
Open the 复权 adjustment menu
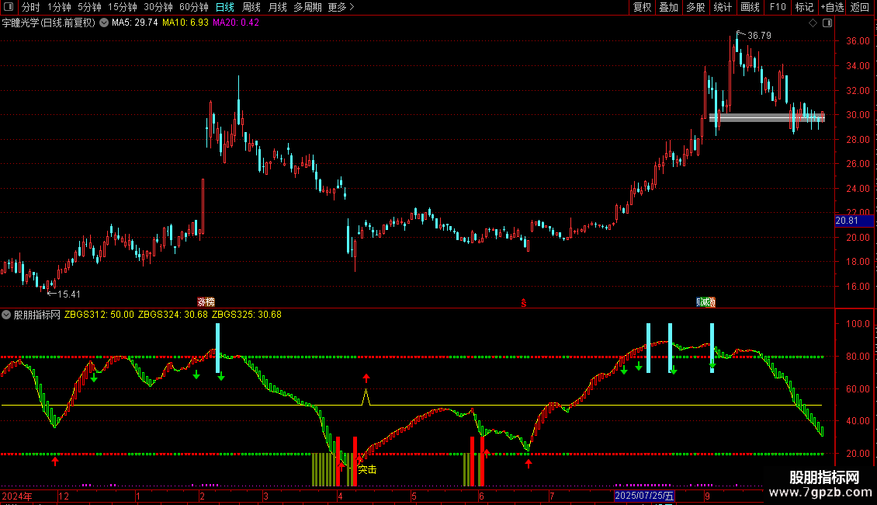coord(642,7)
